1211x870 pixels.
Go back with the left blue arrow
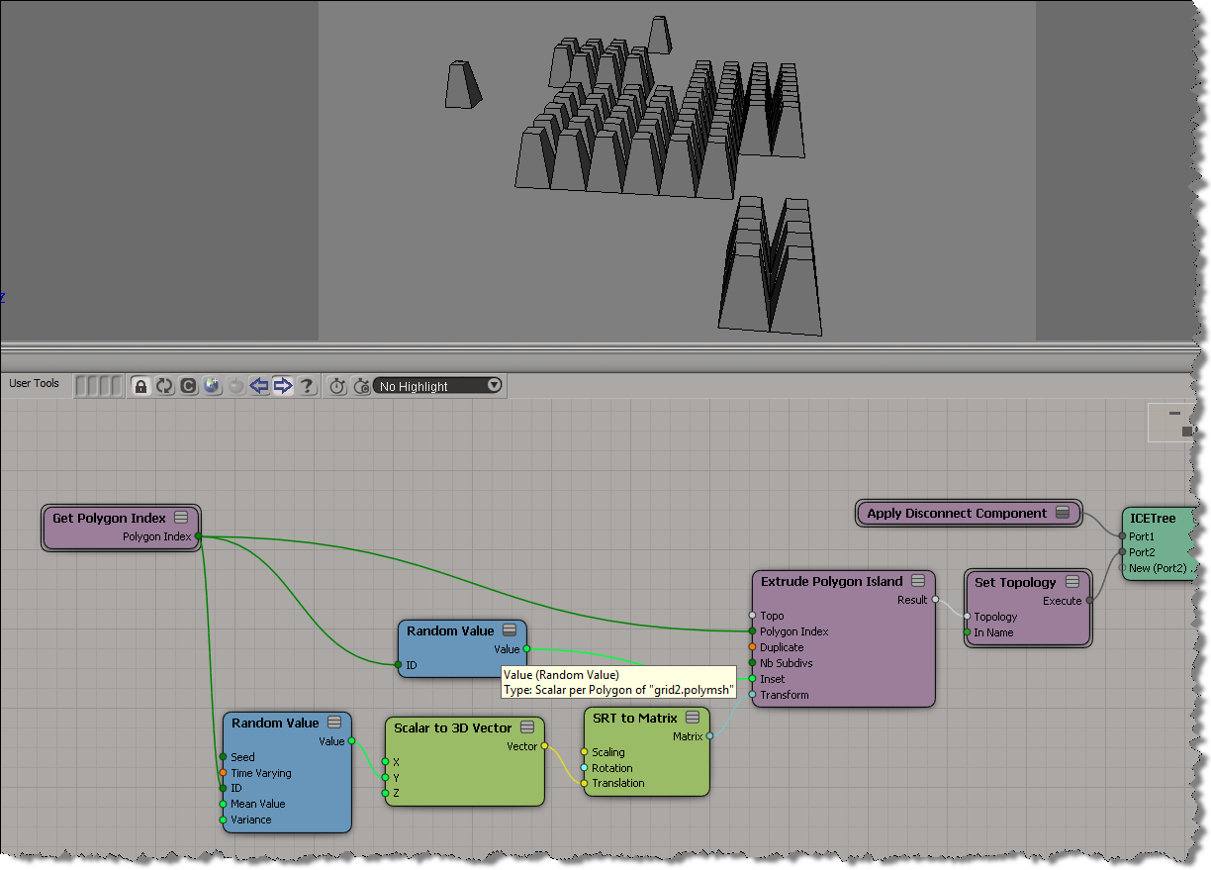coord(259,386)
